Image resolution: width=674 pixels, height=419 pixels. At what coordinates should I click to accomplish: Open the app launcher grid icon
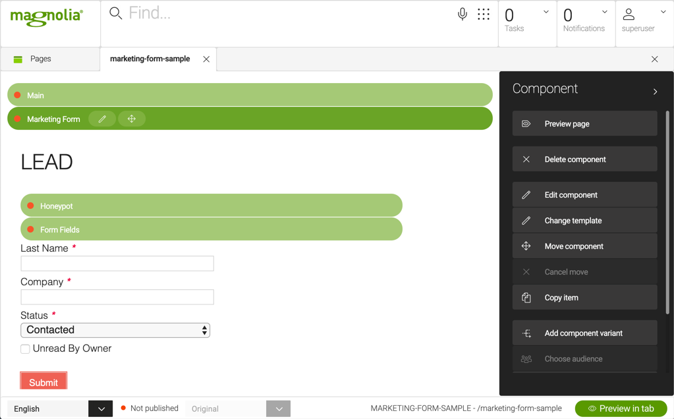coord(484,14)
